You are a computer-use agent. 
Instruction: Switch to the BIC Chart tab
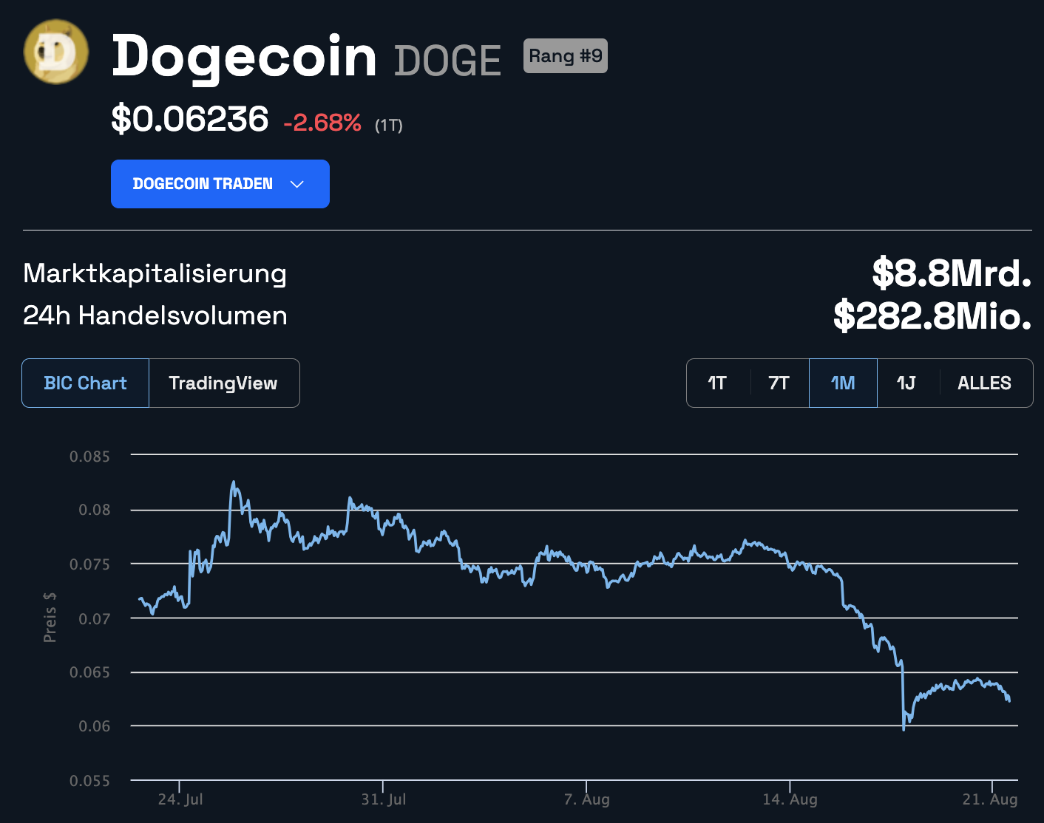click(86, 383)
